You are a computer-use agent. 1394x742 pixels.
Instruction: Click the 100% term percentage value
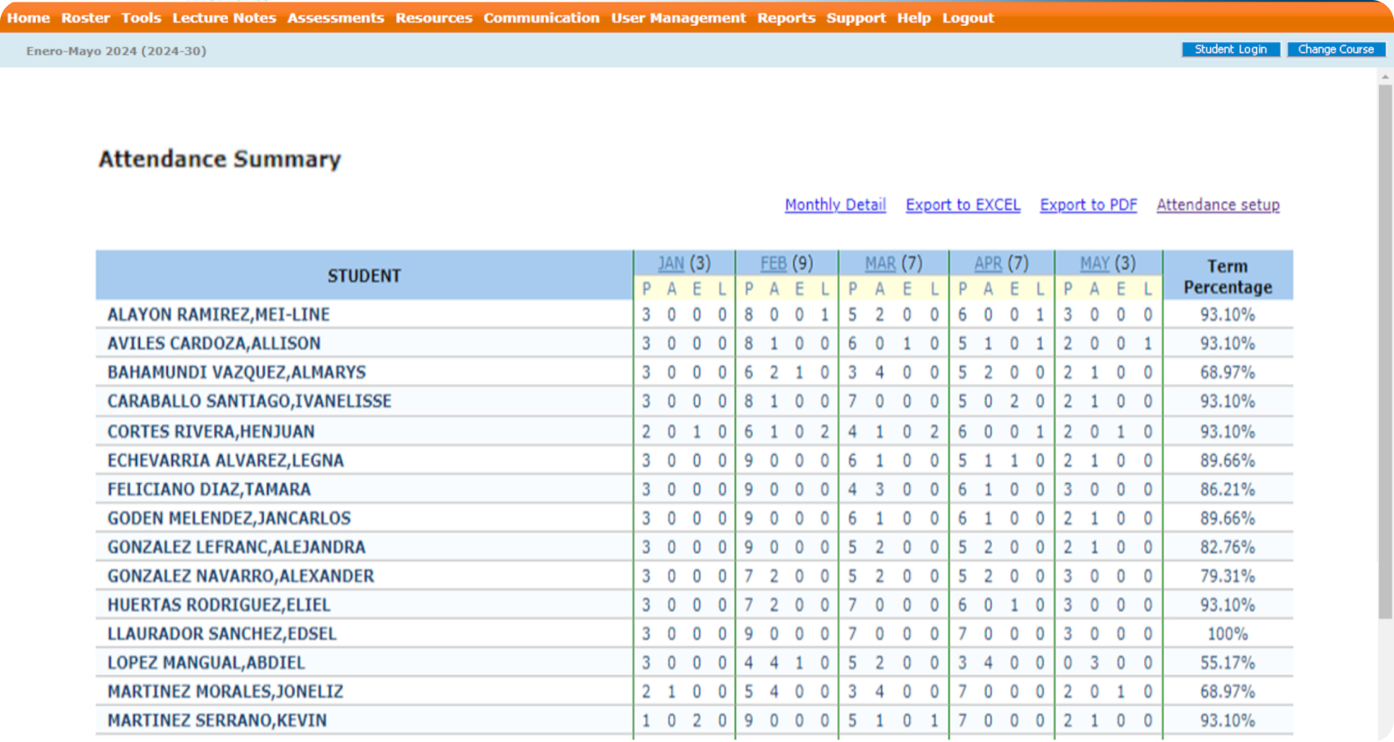coord(1227,633)
